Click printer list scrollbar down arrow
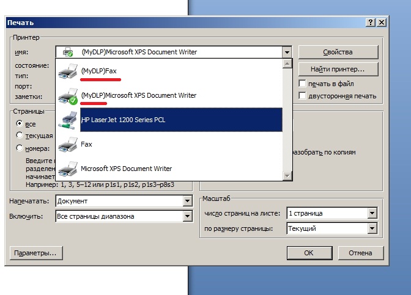 [287, 176]
